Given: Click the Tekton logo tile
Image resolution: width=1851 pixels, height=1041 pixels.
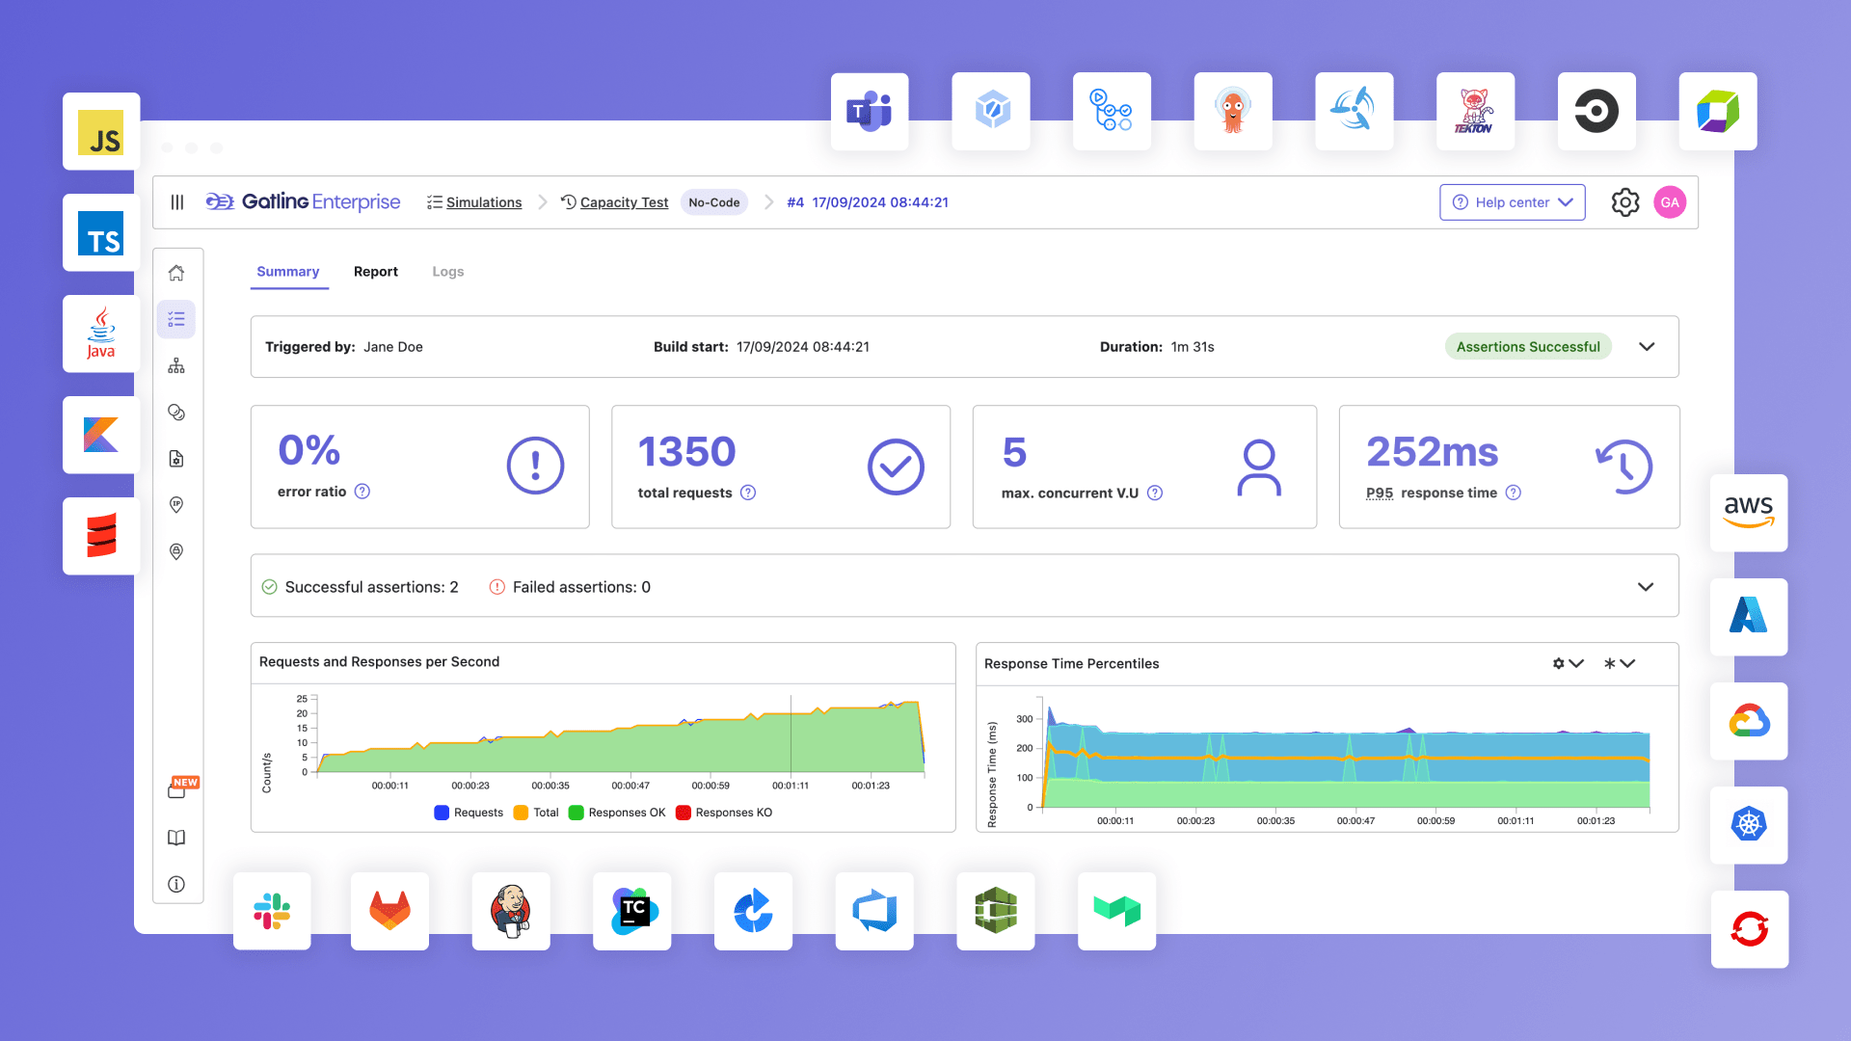Looking at the screenshot, I should pyautogui.click(x=1475, y=111).
